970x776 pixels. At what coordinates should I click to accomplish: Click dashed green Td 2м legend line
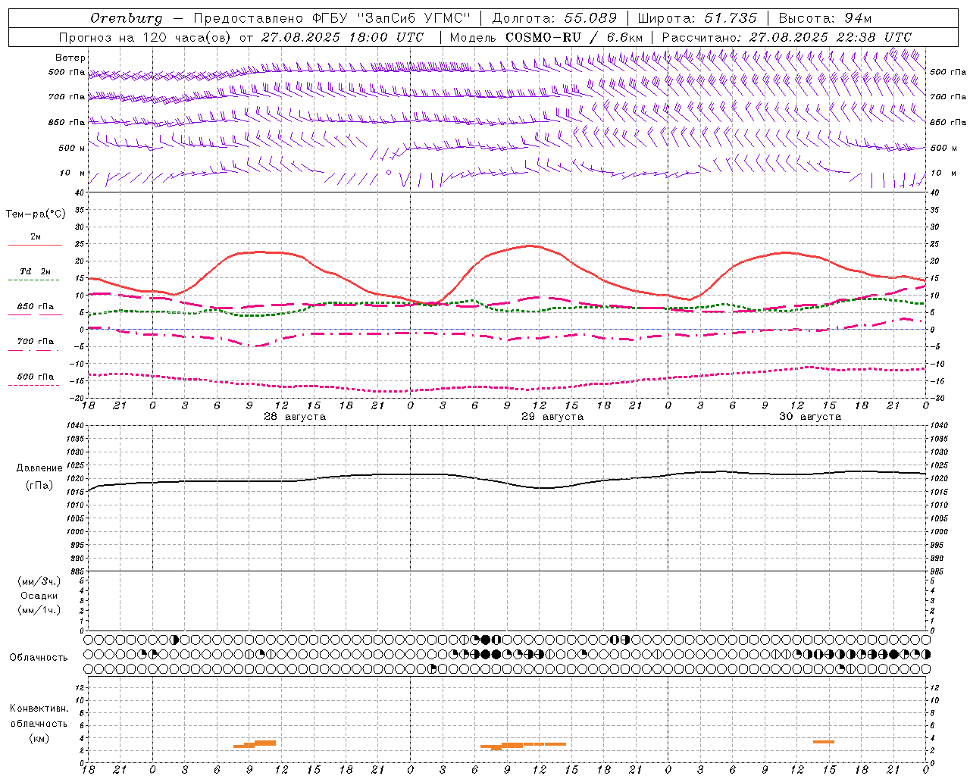[x=34, y=280]
